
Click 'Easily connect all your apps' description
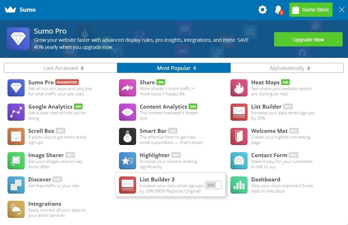(x=57, y=213)
